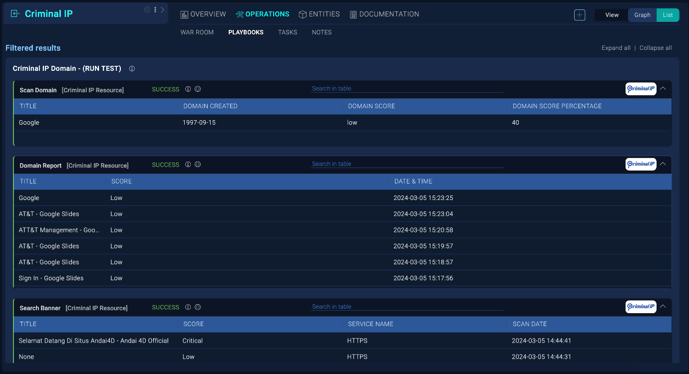The width and height of the screenshot is (689, 374).
Task: Click the Domain Created column header
Action: coord(210,106)
